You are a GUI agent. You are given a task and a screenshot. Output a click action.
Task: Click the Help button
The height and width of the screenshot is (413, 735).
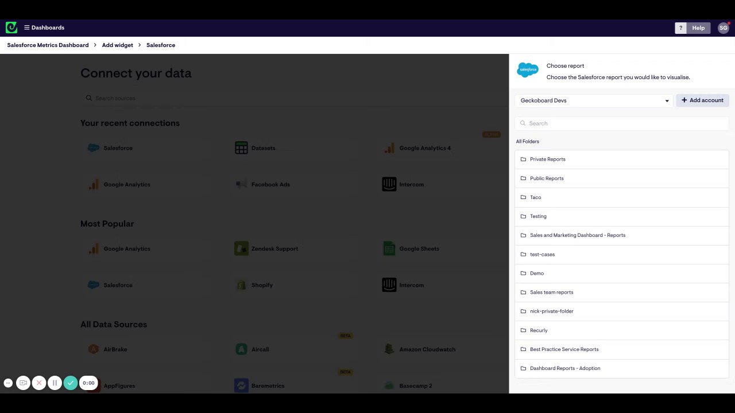coord(698,28)
